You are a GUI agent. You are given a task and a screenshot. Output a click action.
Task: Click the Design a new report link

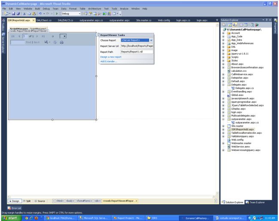tap(111, 57)
